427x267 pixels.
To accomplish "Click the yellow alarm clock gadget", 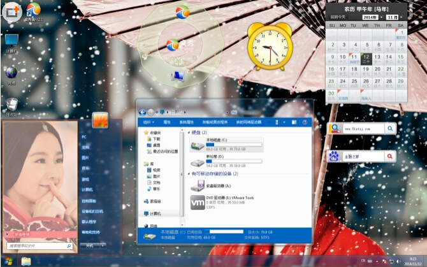I will 270,47.
